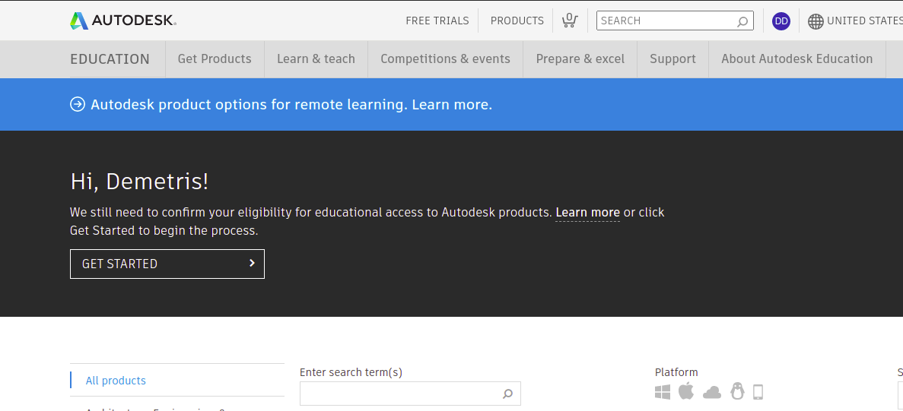The height and width of the screenshot is (411, 903).
Task: Click the Autodesk logo
Action: click(x=122, y=21)
